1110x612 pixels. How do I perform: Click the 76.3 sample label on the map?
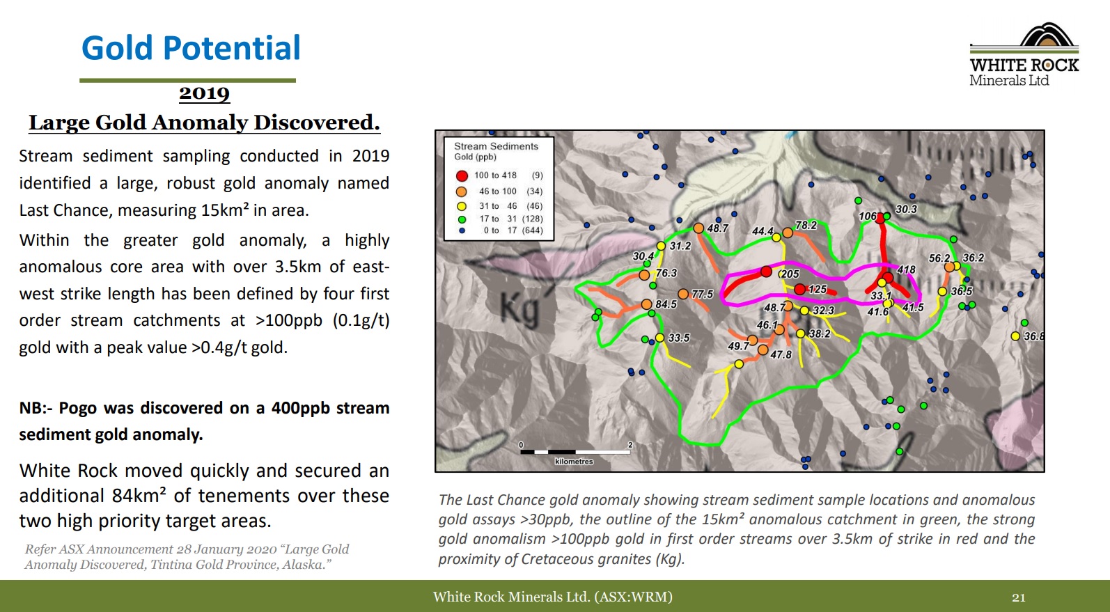(666, 273)
